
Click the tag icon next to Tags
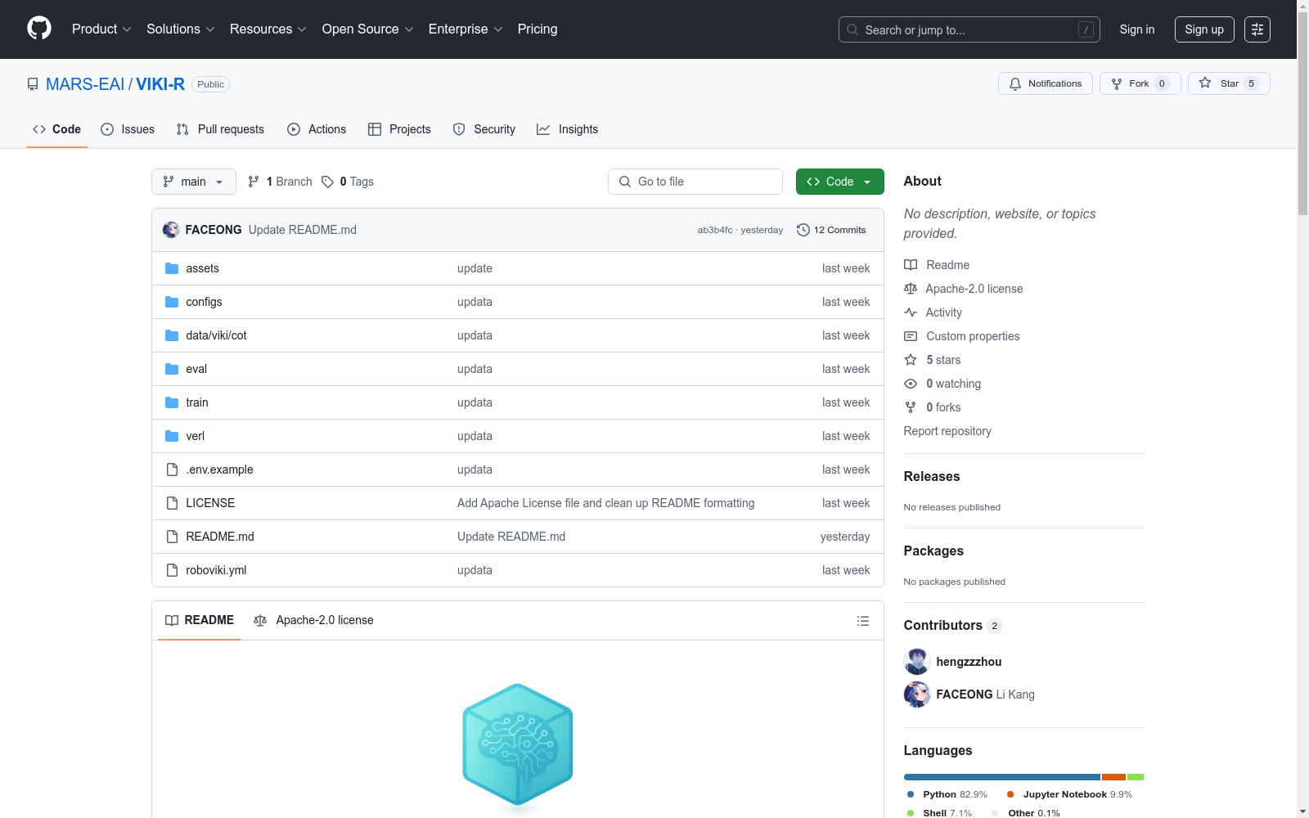327,182
